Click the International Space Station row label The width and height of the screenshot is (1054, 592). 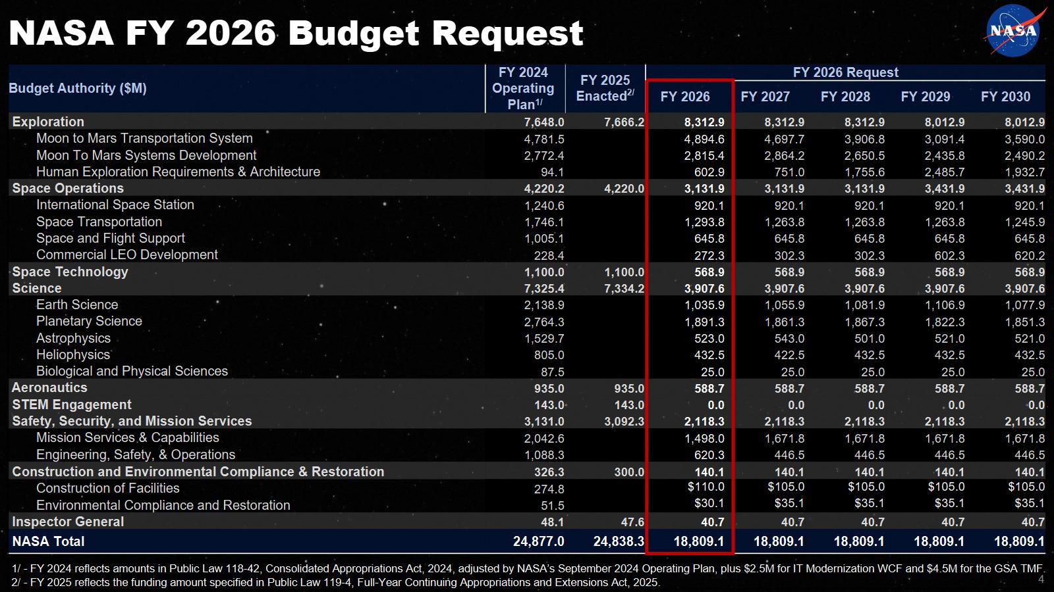click(x=115, y=205)
